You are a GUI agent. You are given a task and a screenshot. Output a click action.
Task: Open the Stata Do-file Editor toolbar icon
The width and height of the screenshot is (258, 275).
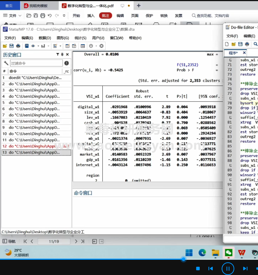pyautogui.click(x=55, y=46)
